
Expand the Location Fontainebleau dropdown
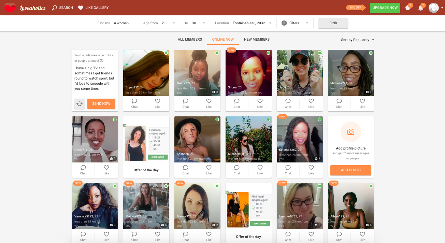252,23
